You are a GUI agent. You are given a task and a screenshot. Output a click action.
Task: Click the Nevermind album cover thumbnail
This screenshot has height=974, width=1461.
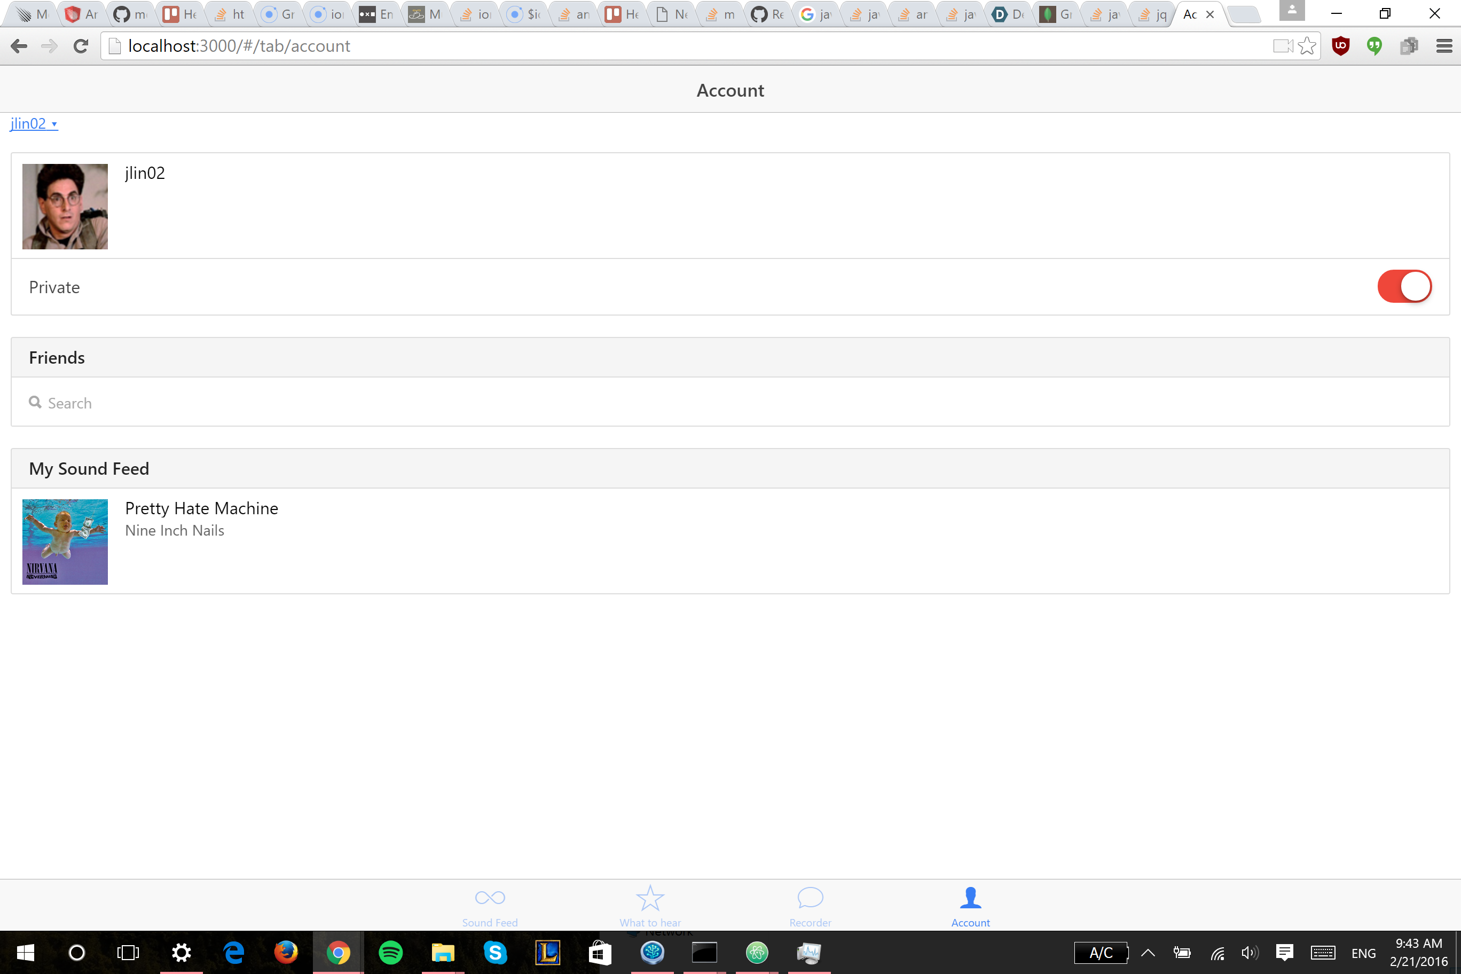65,541
